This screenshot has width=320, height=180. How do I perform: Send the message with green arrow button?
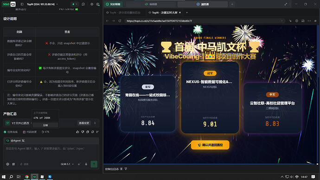94,164
